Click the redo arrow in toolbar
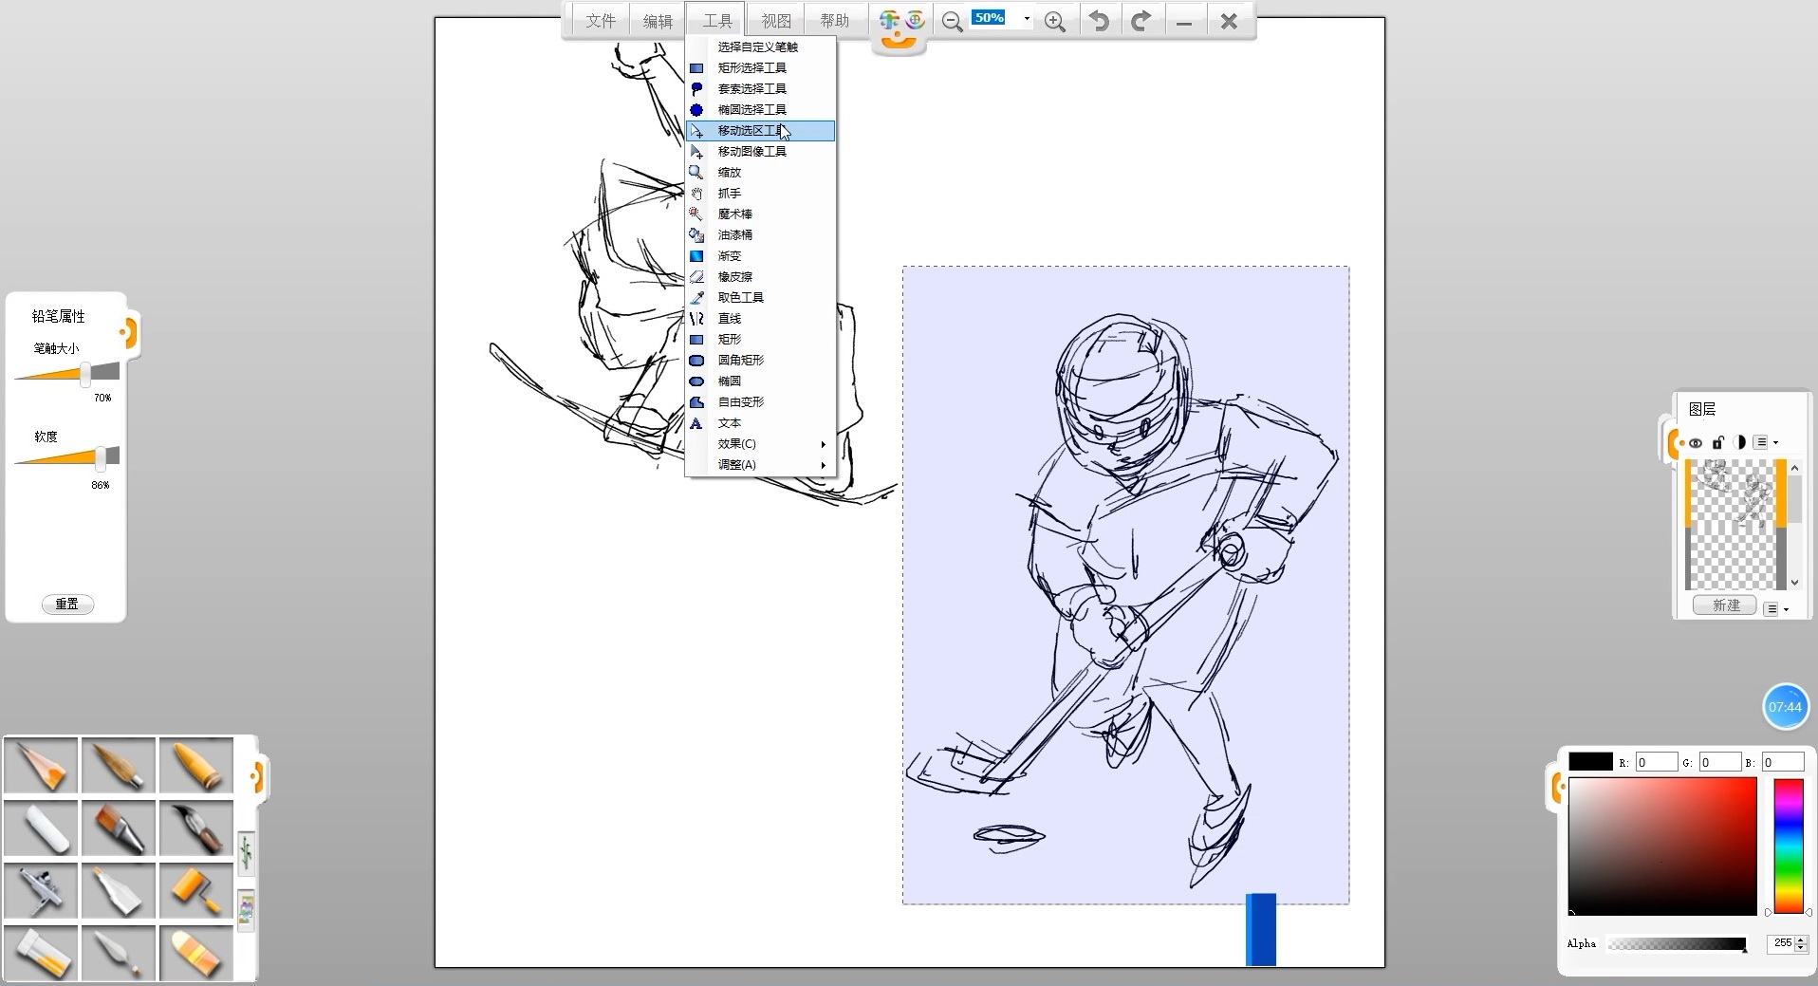Image resolution: width=1818 pixels, height=986 pixels. 1141,22
